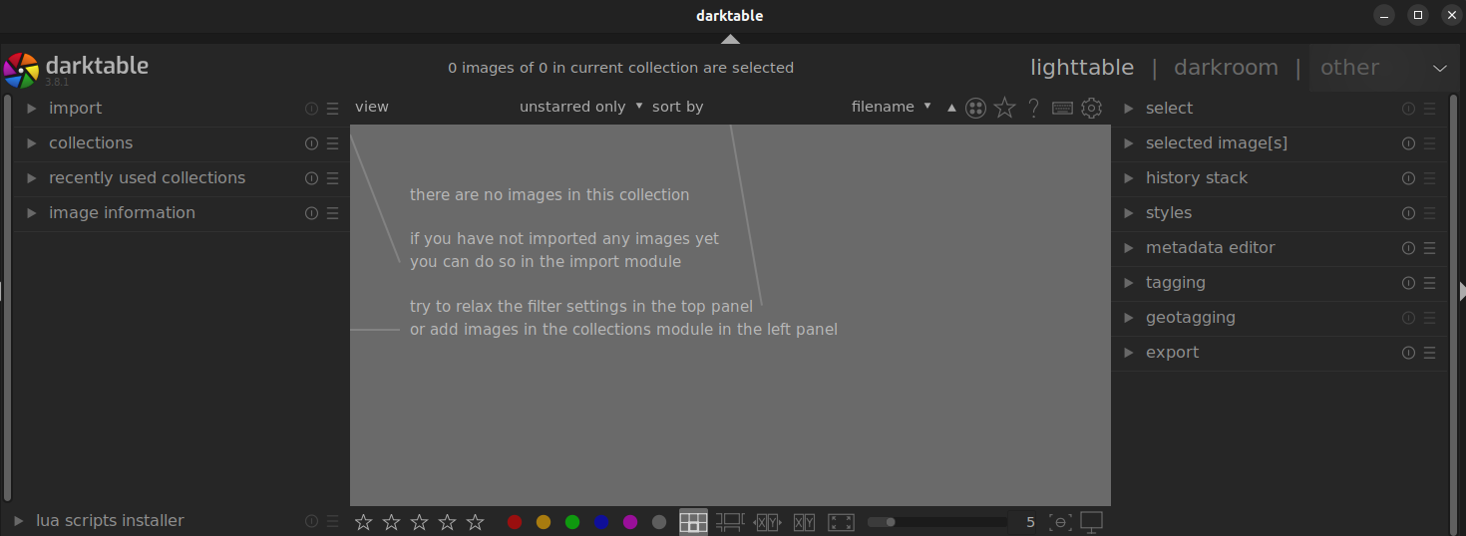
Task: Reverse sort order with the triangle arrow
Action: (x=951, y=108)
